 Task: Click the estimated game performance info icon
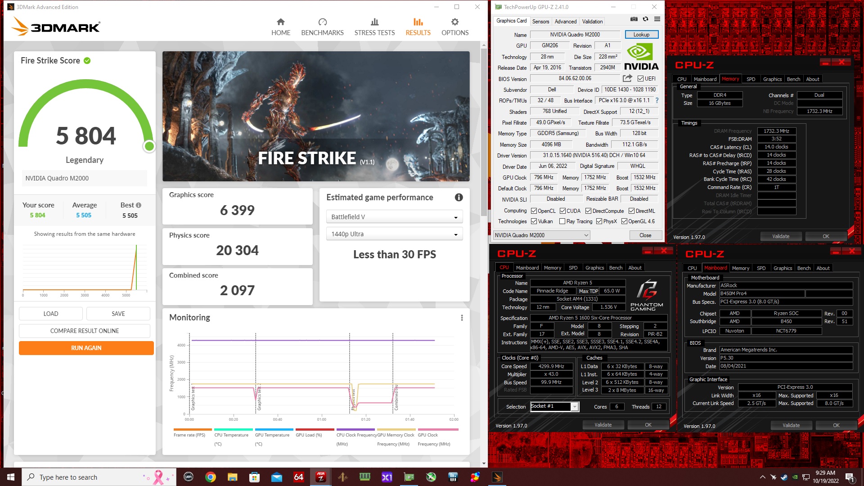pyautogui.click(x=459, y=197)
